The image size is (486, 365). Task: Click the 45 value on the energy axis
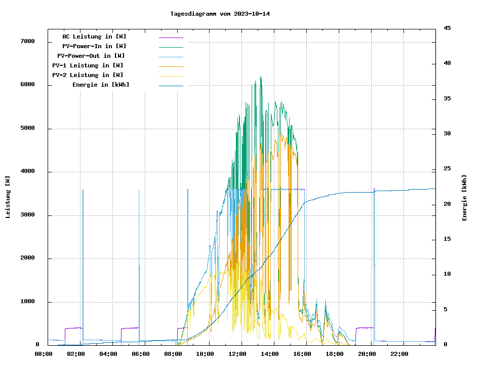tap(447, 28)
